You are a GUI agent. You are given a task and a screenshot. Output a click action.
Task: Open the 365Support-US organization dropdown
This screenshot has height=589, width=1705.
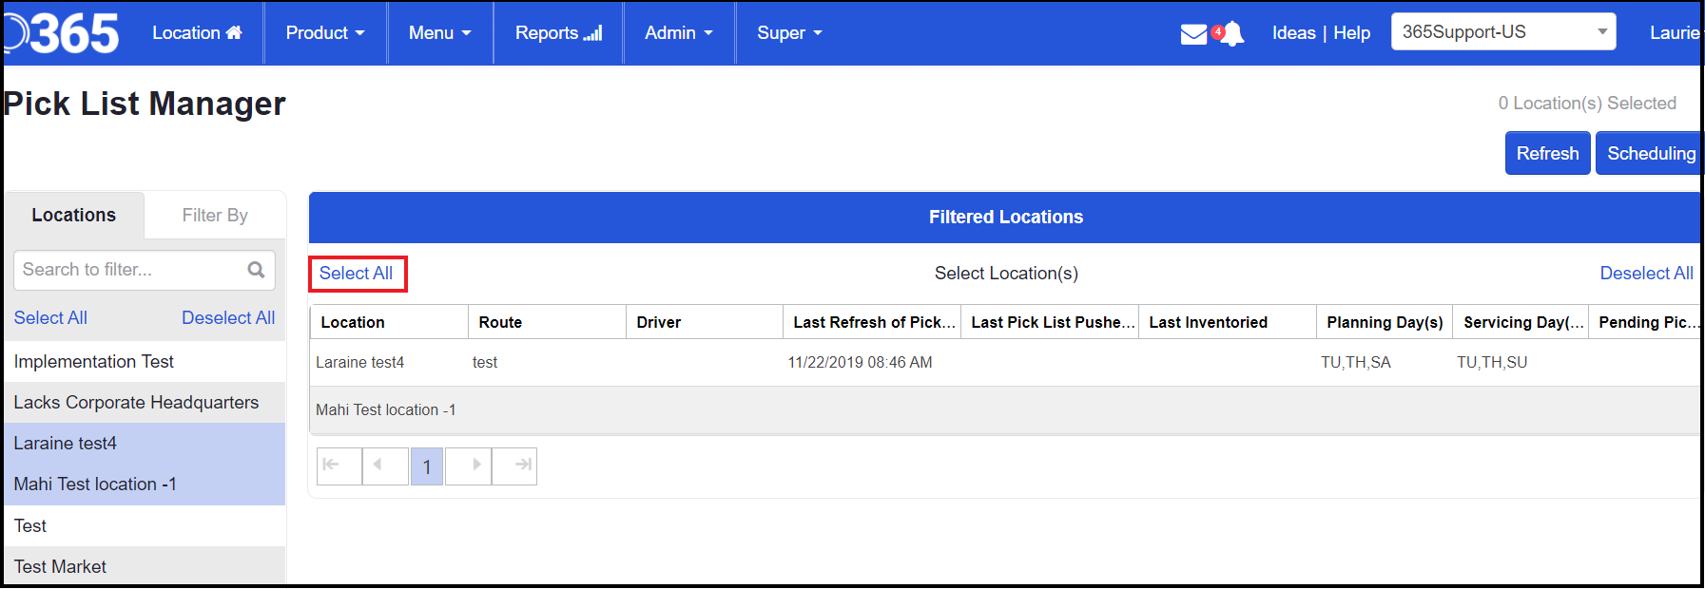1502,32
